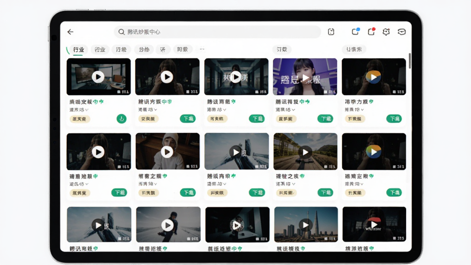The height and width of the screenshot is (265, 471).
Task: Click the yellow tag on the monitor-desk card
Action: [x=80, y=119]
